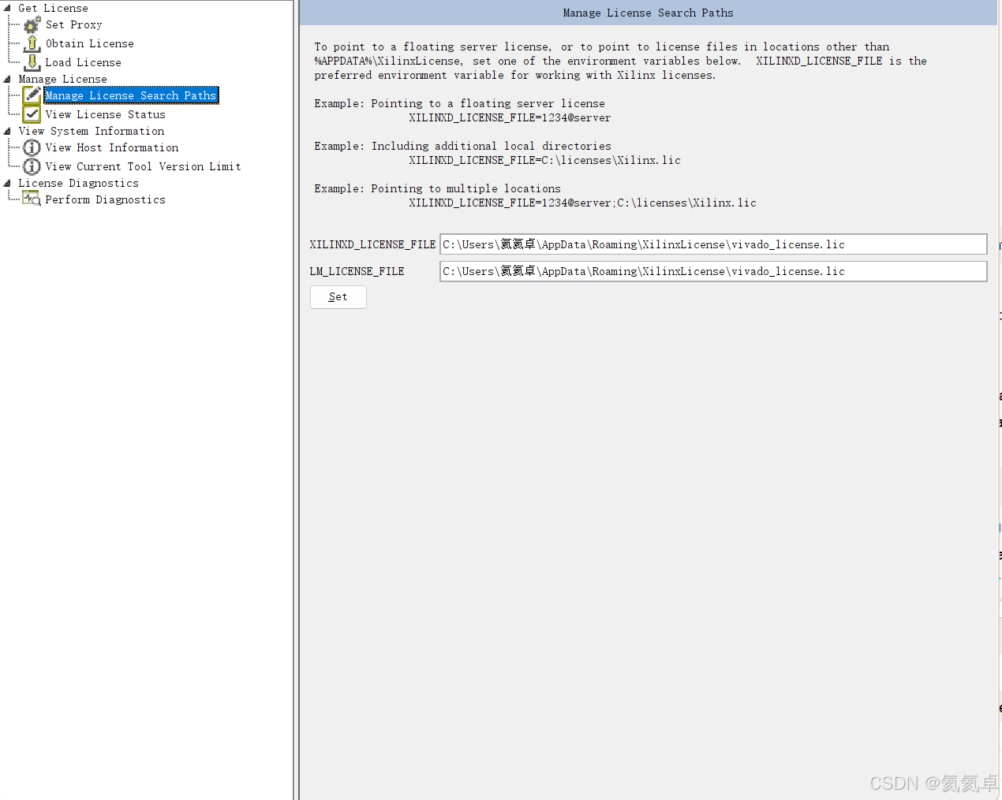
Task: Open Perform Diagnostics entry
Action: [106, 200]
